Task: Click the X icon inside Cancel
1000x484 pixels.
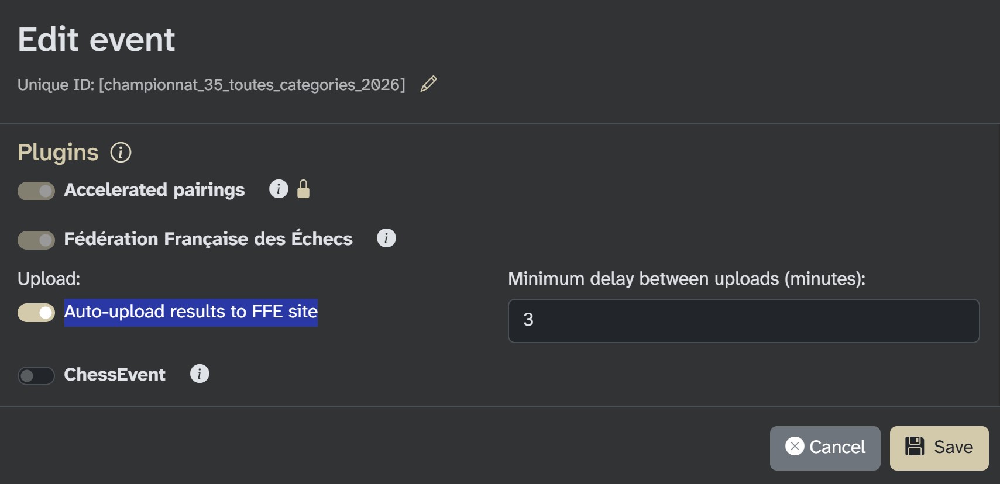Action: coord(795,447)
